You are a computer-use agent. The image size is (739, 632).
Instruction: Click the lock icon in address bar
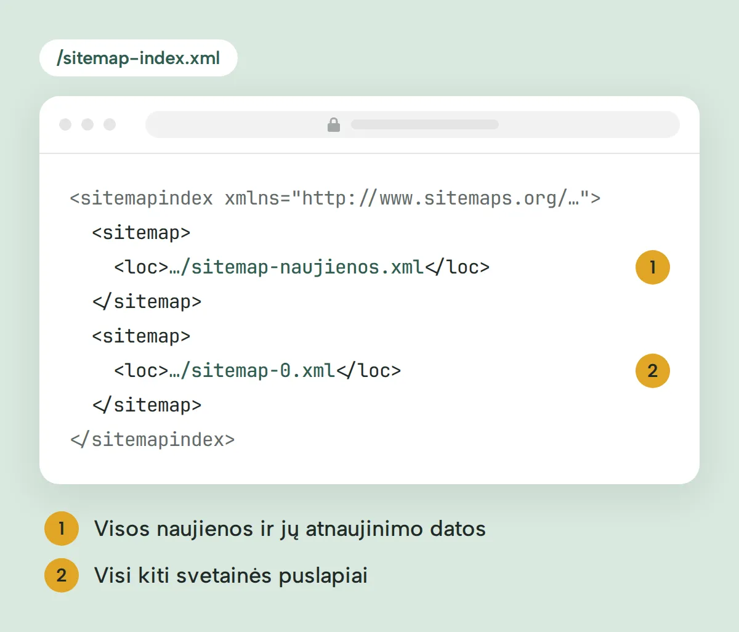click(334, 124)
